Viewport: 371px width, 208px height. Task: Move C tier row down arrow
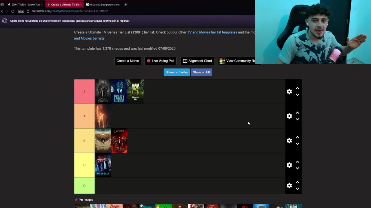coord(297,168)
